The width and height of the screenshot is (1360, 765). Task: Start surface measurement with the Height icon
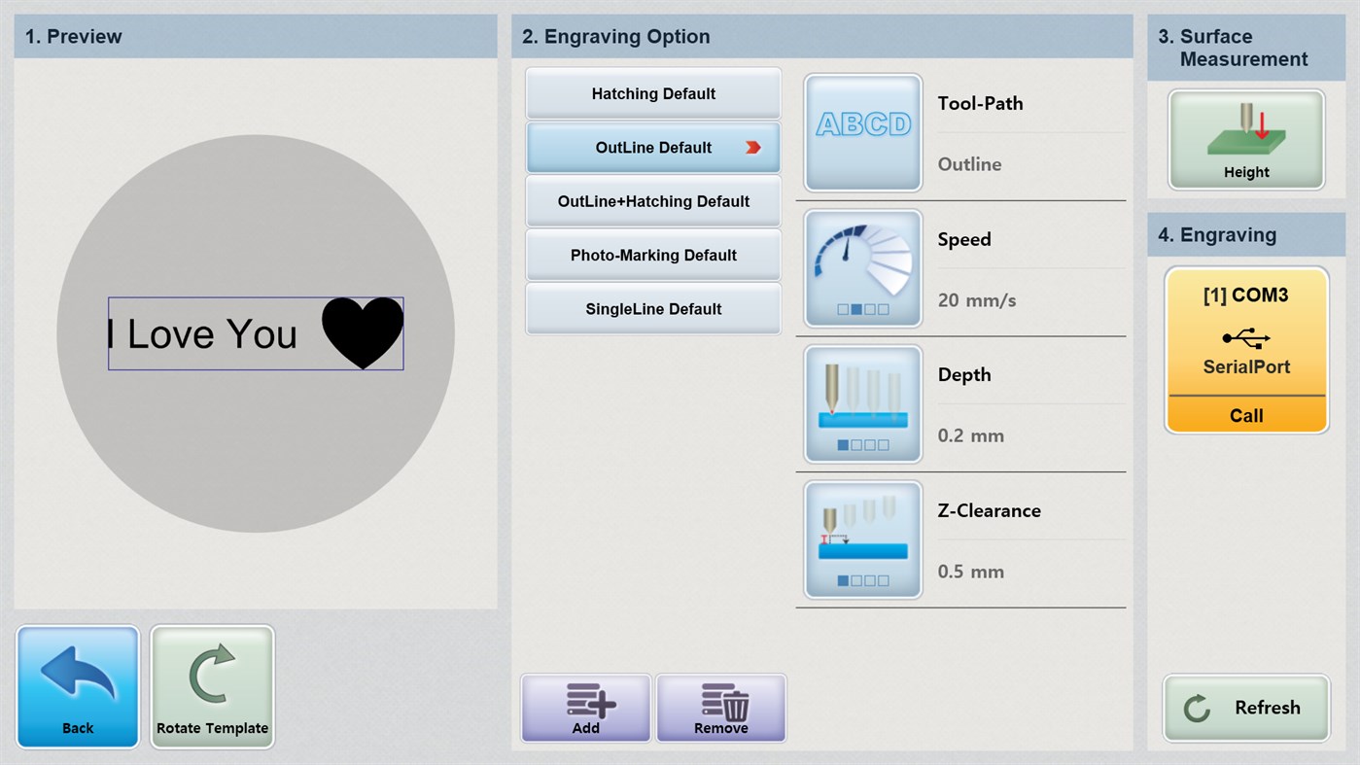(x=1245, y=139)
